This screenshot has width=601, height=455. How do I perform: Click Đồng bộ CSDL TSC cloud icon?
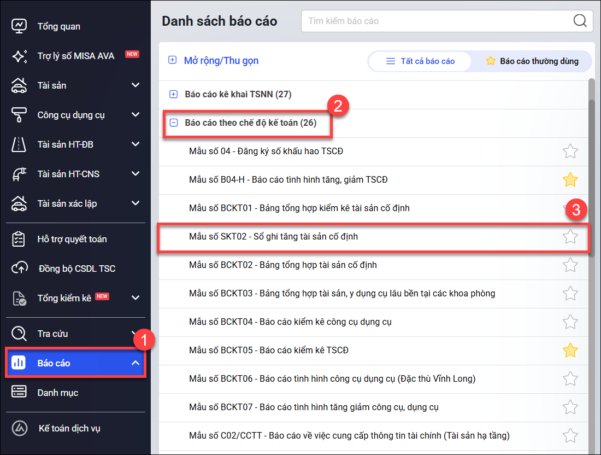19,269
